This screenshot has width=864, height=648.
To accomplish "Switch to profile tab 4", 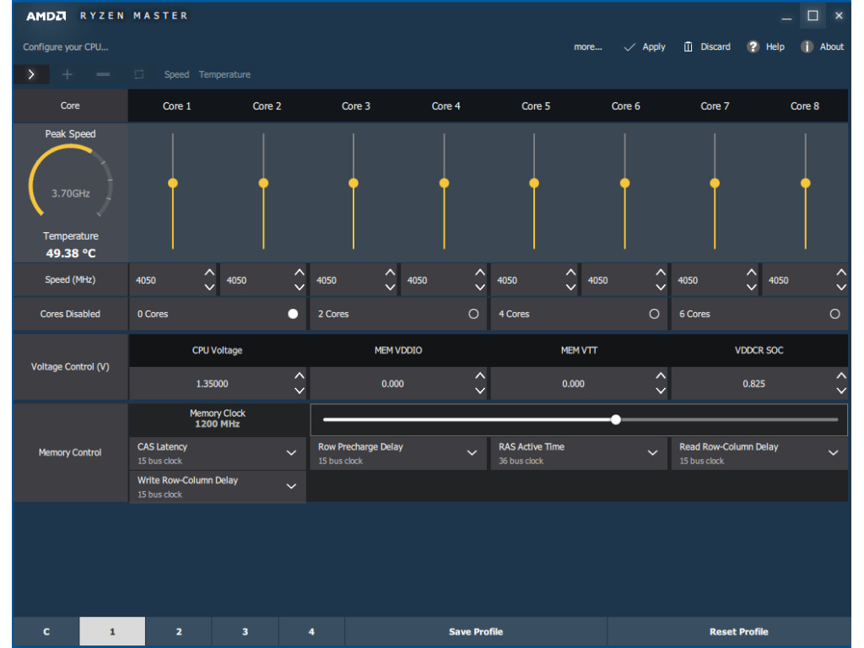I will [311, 631].
